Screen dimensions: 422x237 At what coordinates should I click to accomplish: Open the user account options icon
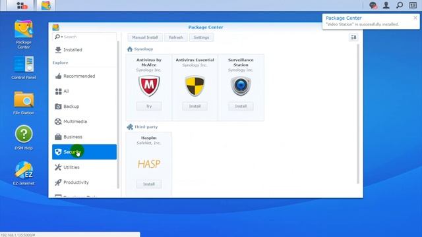tap(386, 5)
